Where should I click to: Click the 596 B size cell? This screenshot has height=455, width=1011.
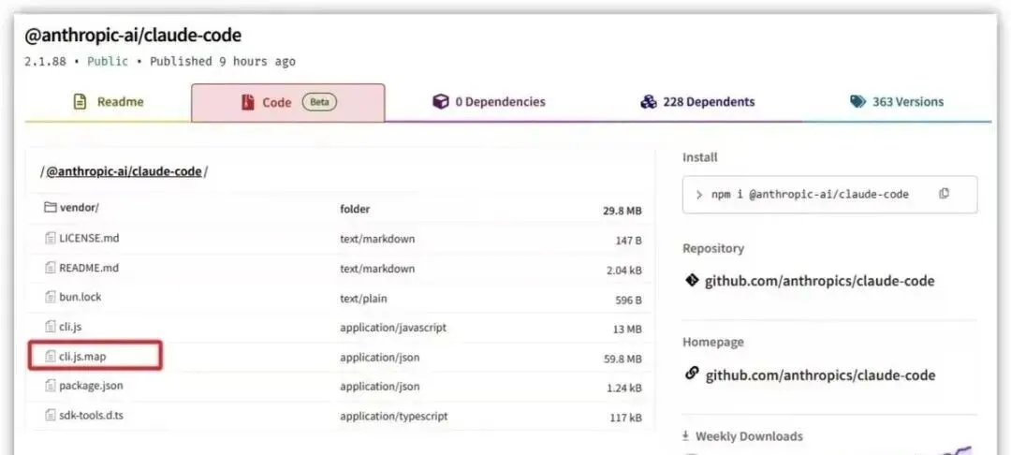tap(629, 300)
